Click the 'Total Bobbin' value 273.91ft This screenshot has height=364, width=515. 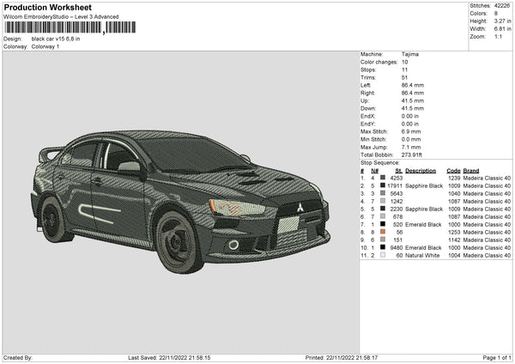click(x=411, y=155)
